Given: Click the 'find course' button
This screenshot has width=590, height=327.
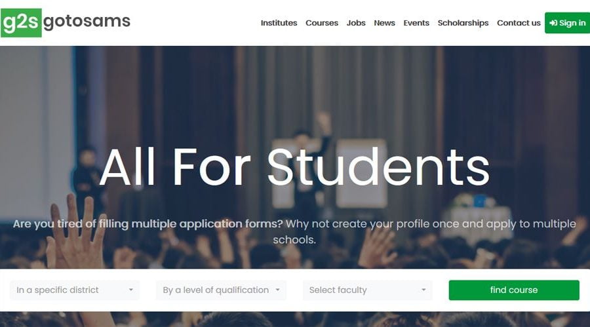Looking at the screenshot, I should (x=514, y=290).
